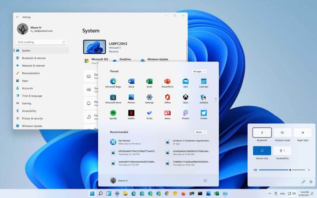Screen dimensions: 317x198
Task: Go back in the Settings window
Action: click(17, 17)
